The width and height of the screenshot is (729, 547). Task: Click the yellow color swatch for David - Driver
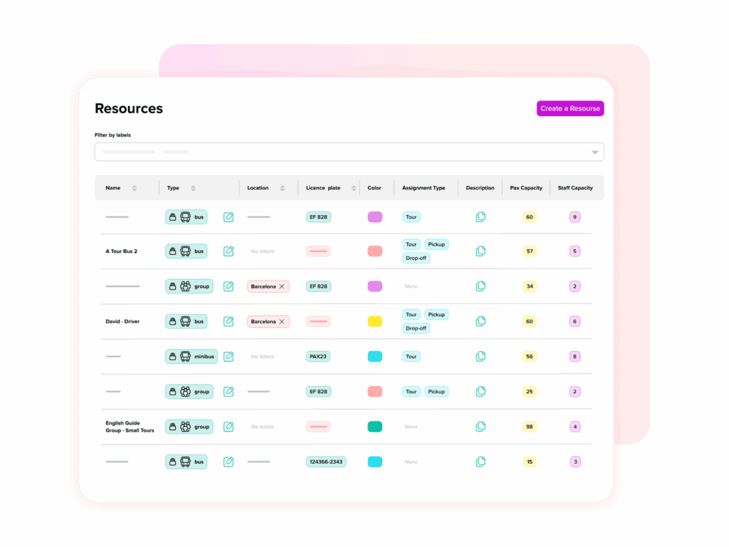(374, 321)
